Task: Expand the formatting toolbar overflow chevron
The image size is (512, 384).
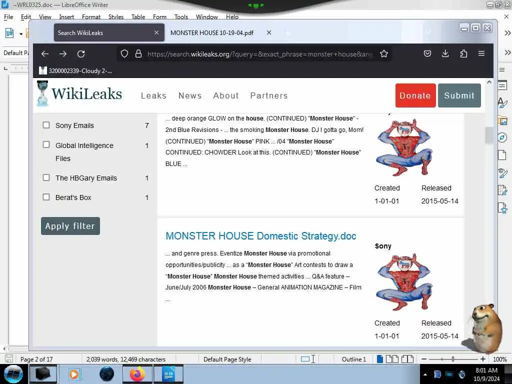Action: point(507,52)
